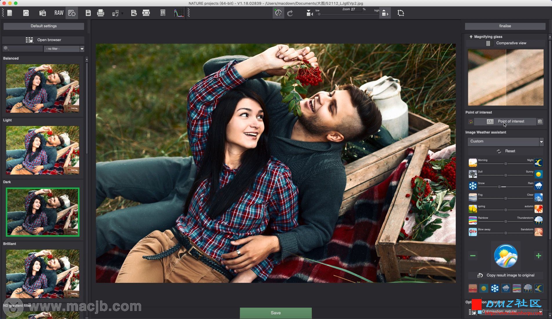Image resolution: width=552 pixels, height=319 pixels.
Task: Click the Default settings button
Action: pyautogui.click(x=44, y=26)
